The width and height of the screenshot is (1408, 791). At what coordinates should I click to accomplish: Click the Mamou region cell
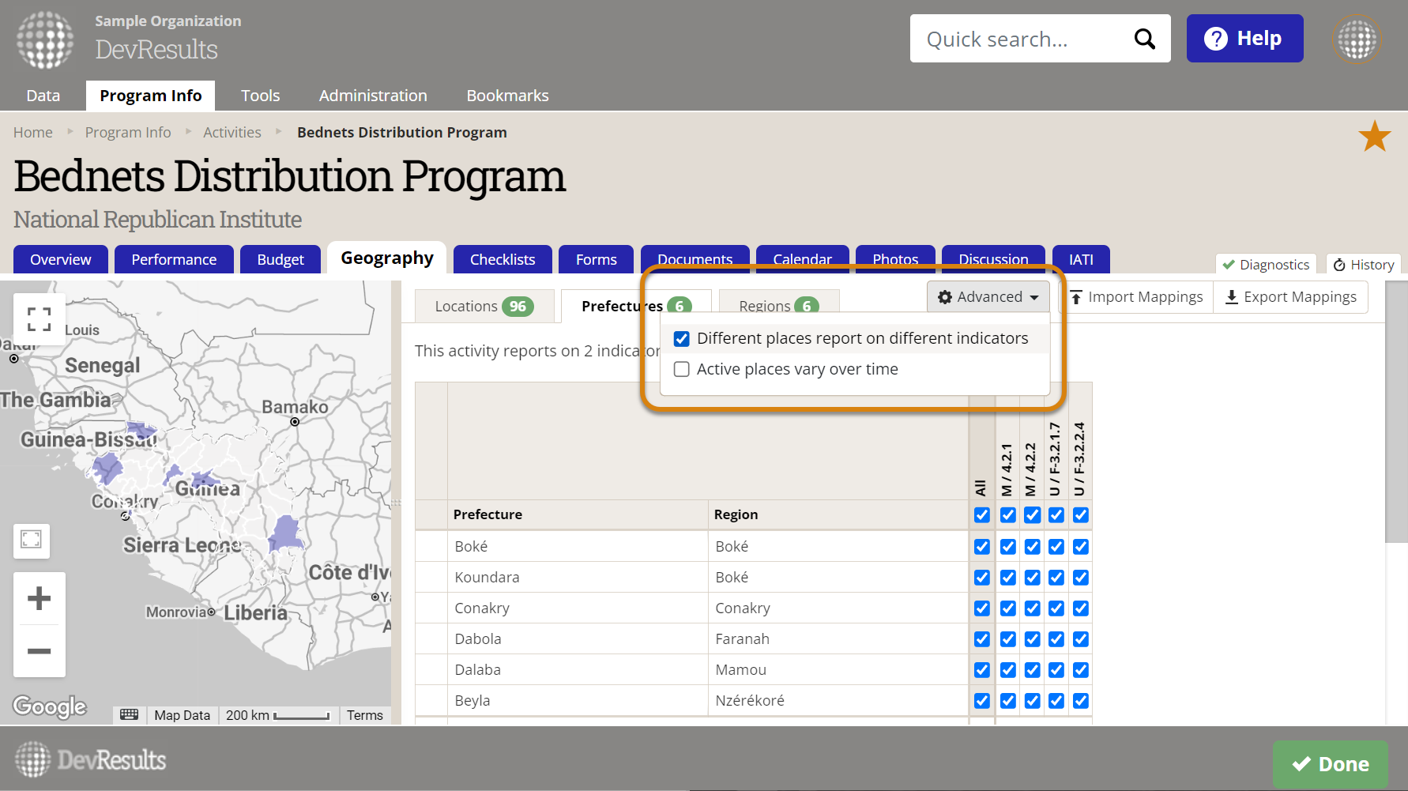[838, 670]
